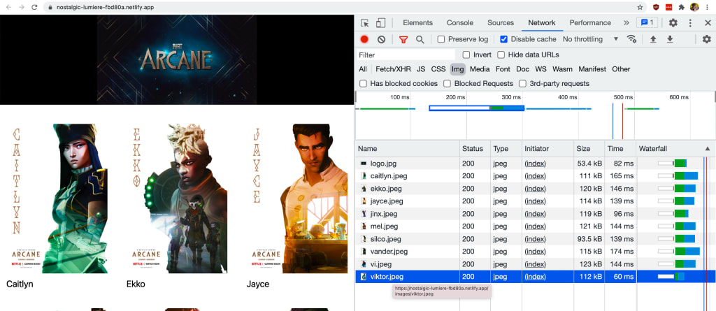Open the browser extensions puzzle icon
The width and height of the screenshot is (716, 311).
pyautogui.click(x=682, y=7)
